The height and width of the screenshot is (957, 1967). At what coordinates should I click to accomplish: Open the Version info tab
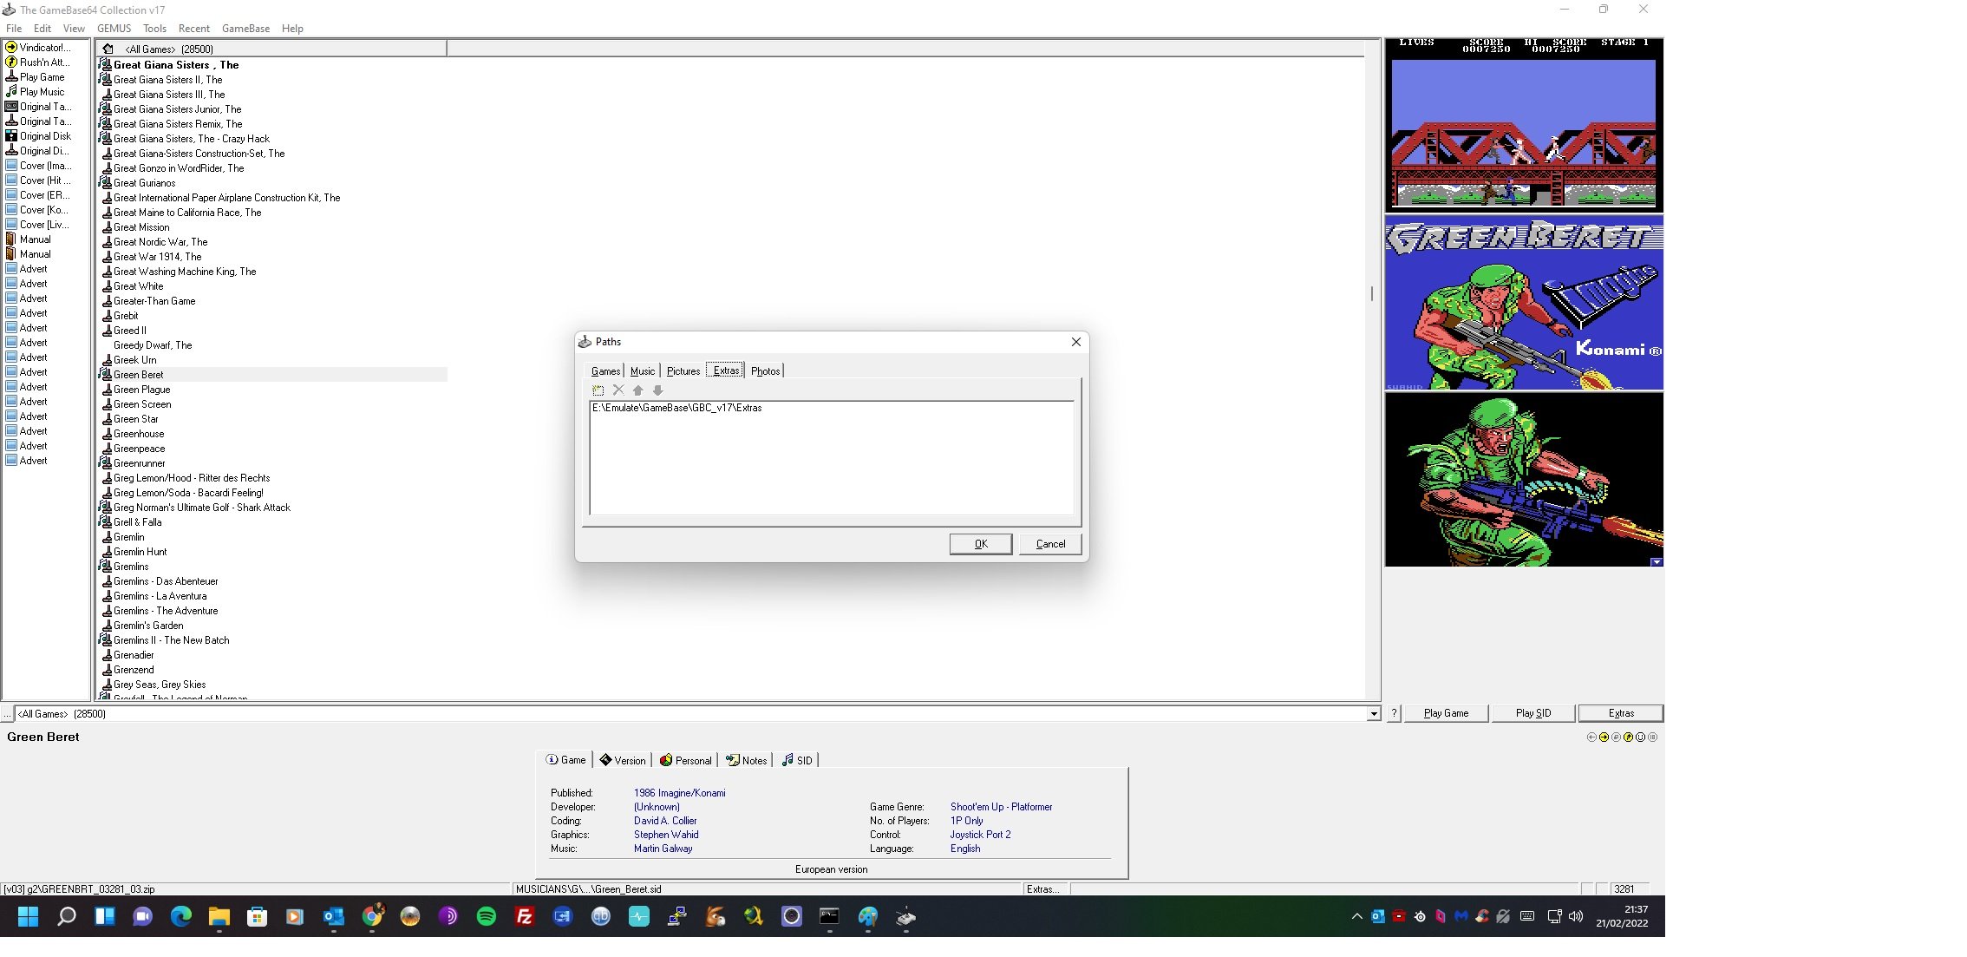point(623,760)
